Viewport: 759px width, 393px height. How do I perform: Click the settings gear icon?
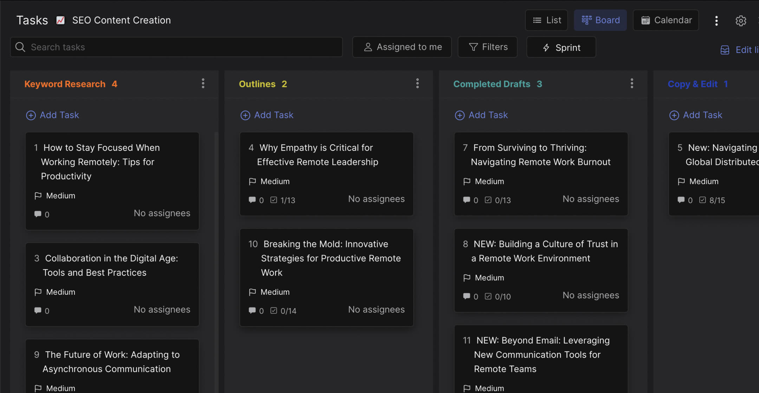coord(741,20)
